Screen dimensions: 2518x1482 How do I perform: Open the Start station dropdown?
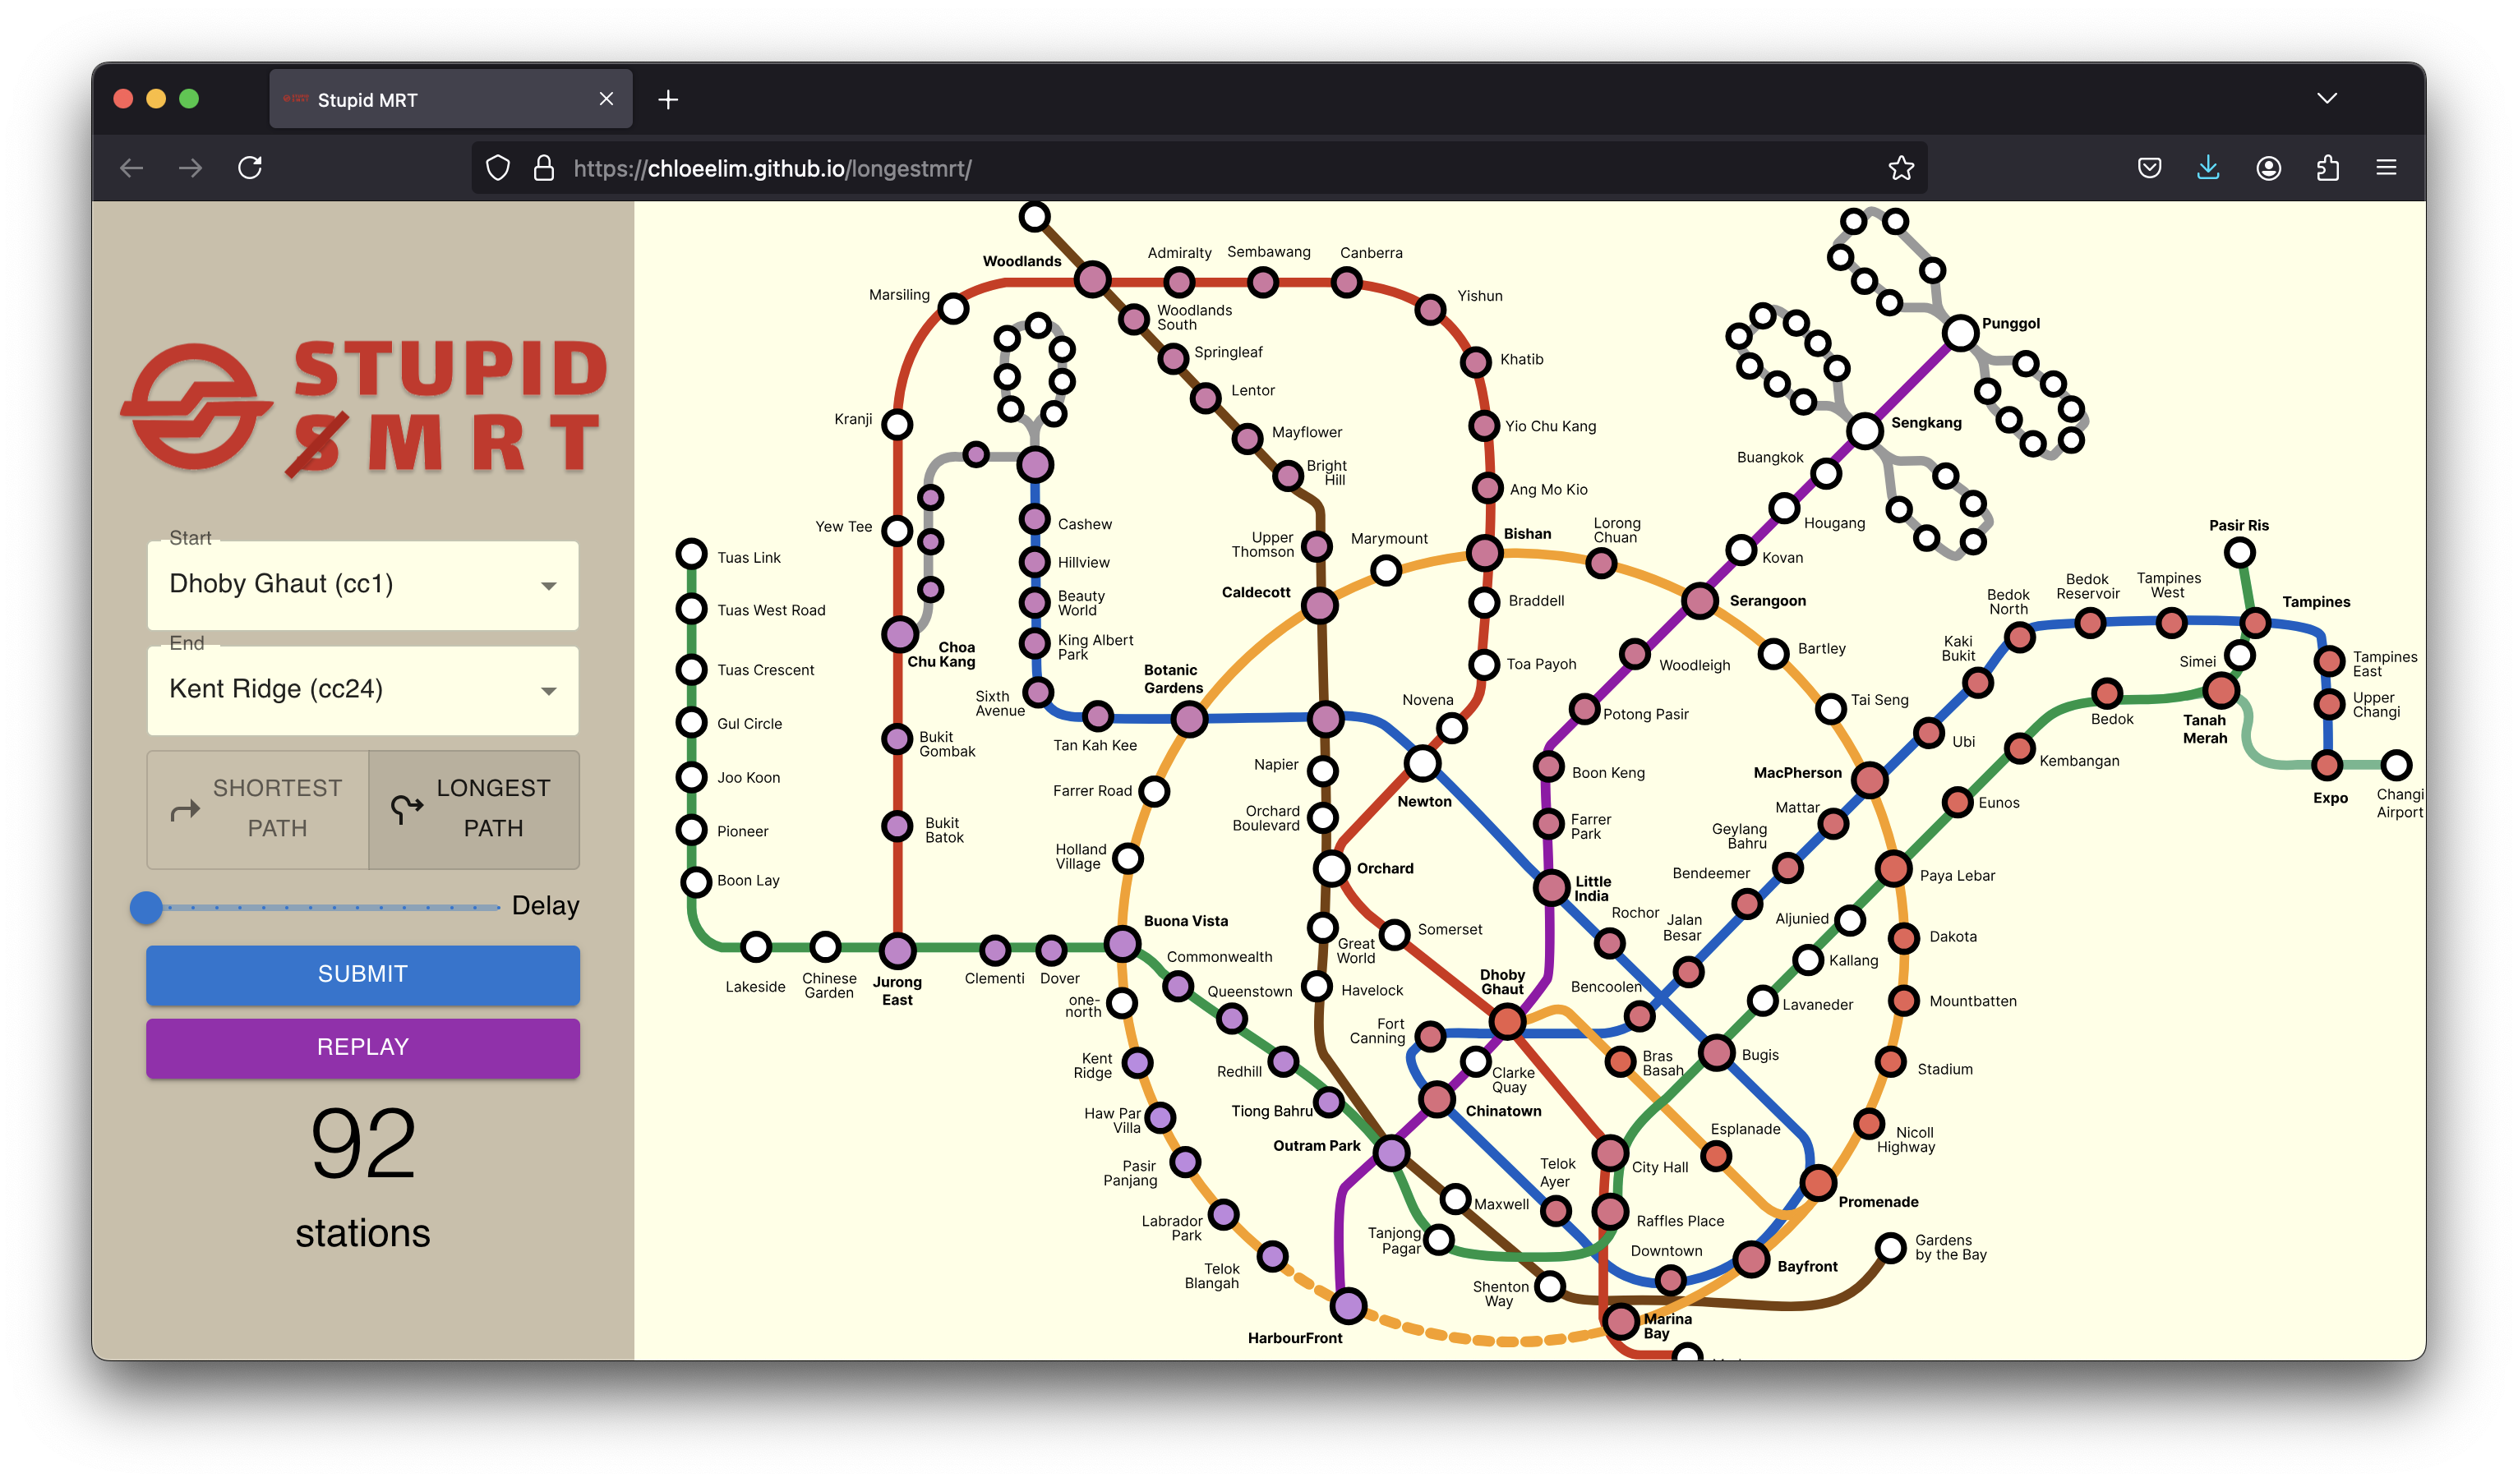(x=362, y=584)
